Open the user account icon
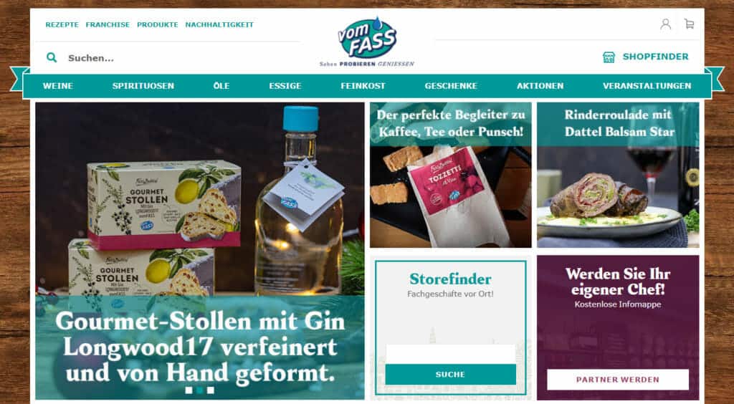734x404 pixels. click(x=665, y=24)
